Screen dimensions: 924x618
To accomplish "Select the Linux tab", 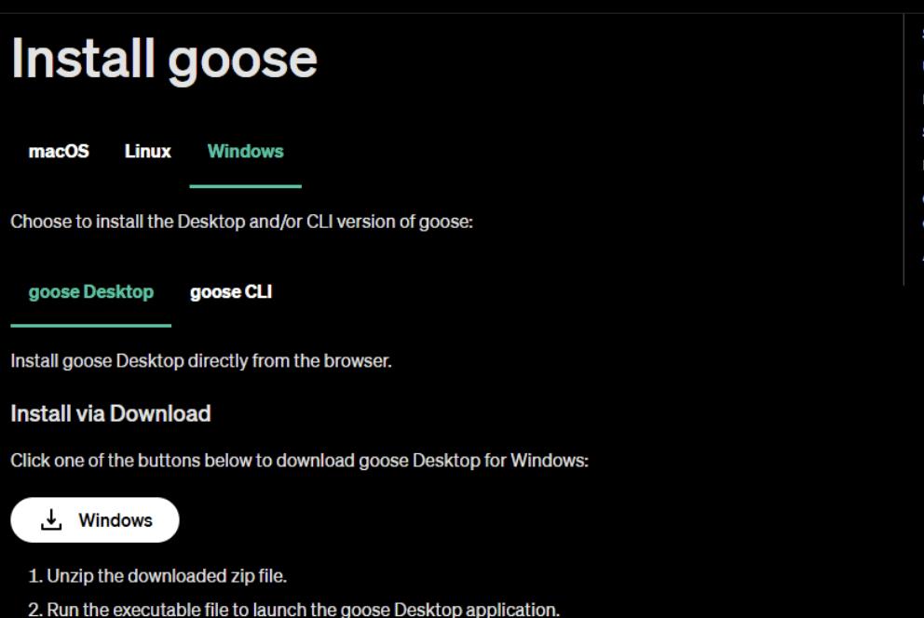I will 147,151.
